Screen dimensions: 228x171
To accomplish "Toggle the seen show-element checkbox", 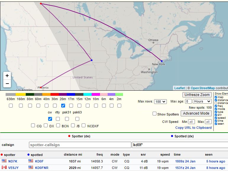I will tap(216, 124).
